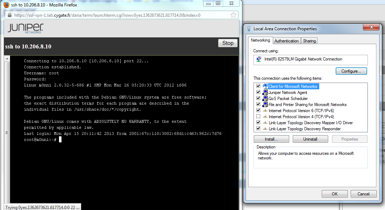Click status bar text 'Trying 0yes...'
This screenshot has height=210, width=385.
coord(42,207)
